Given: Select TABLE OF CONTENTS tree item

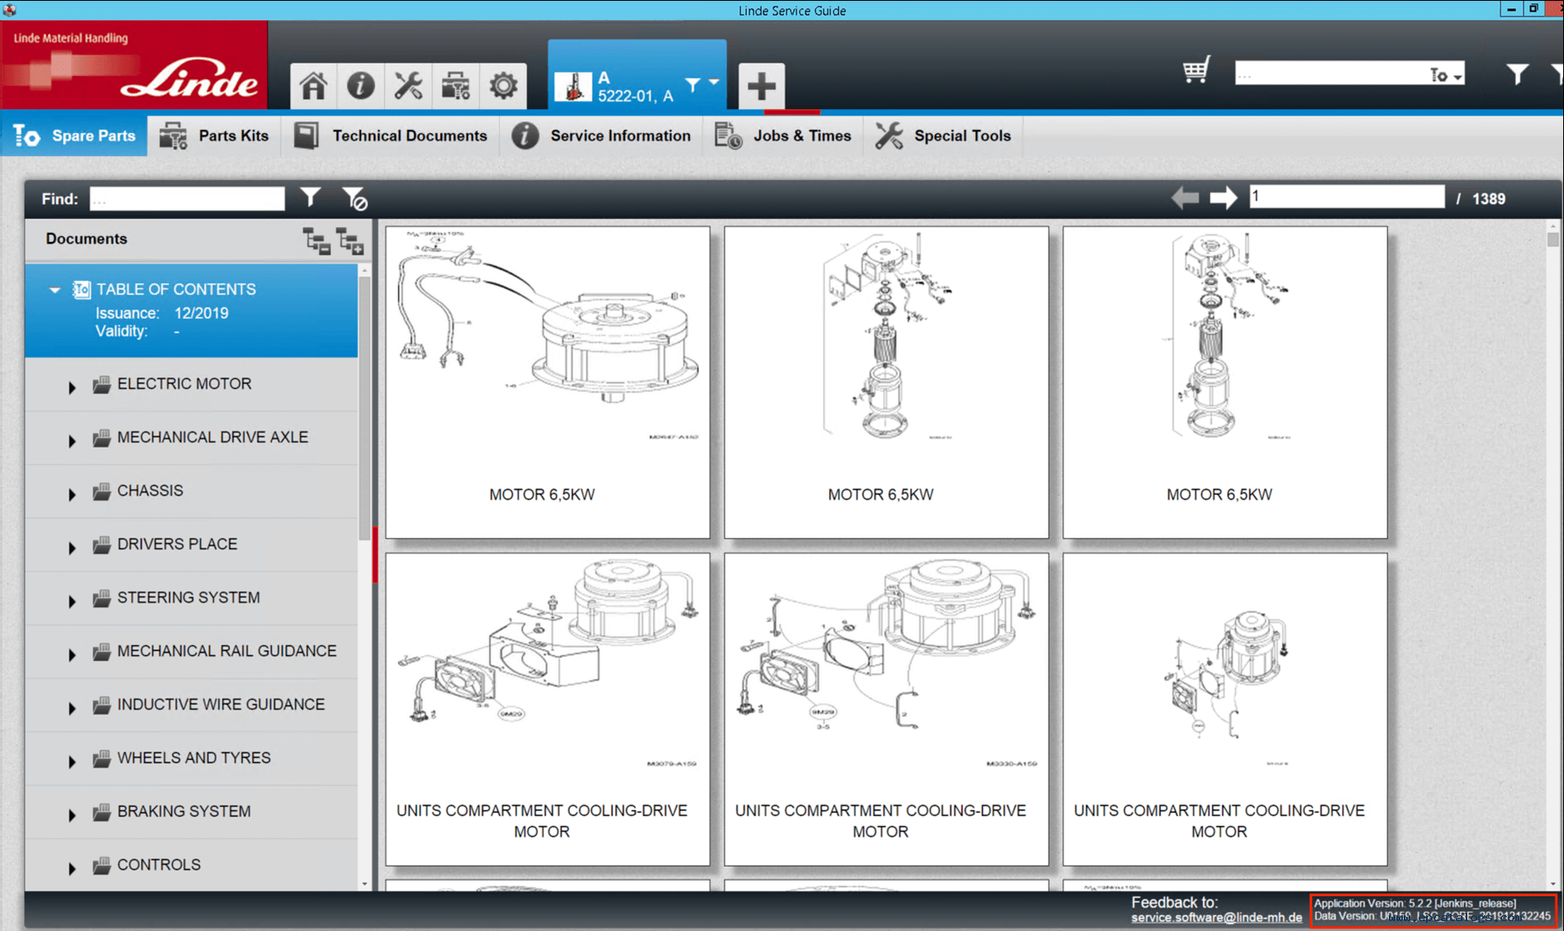Looking at the screenshot, I should click(192, 311).
